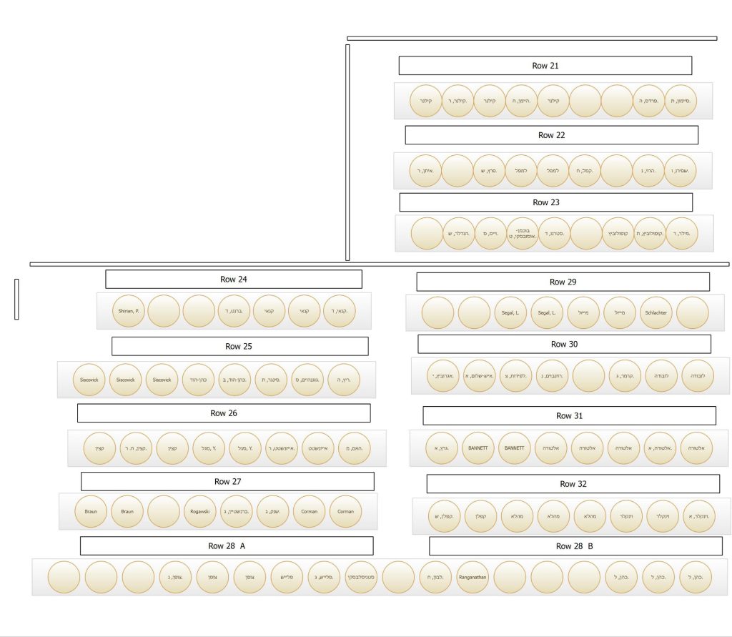Select the leftmost Siscovick seat in Row 25
This screenshot has height=637, width=732.
click(x=89, y=380)
